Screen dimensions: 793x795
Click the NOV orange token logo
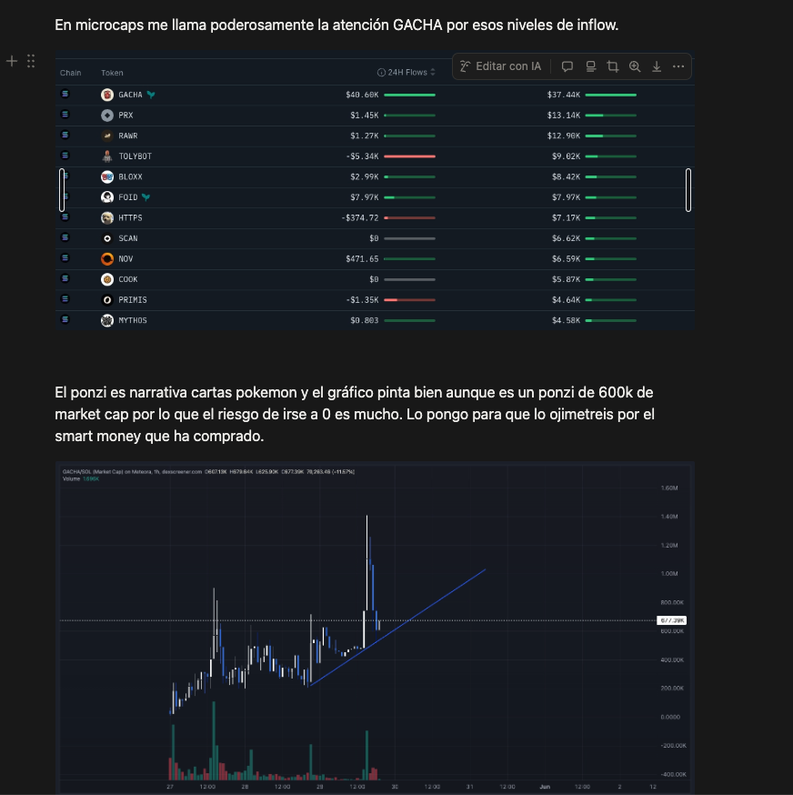[107, 259]
